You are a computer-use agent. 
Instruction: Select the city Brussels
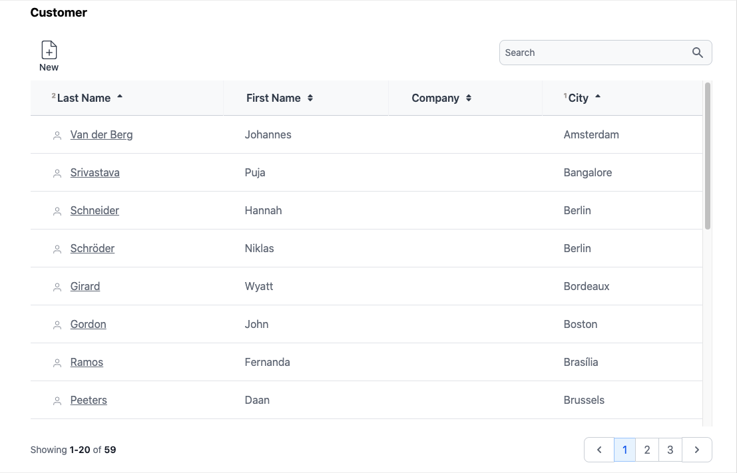pos(585,400)
